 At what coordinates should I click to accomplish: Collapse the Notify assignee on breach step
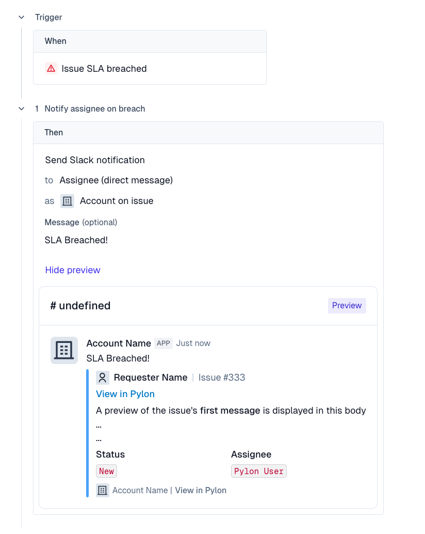tap(22, 108)
